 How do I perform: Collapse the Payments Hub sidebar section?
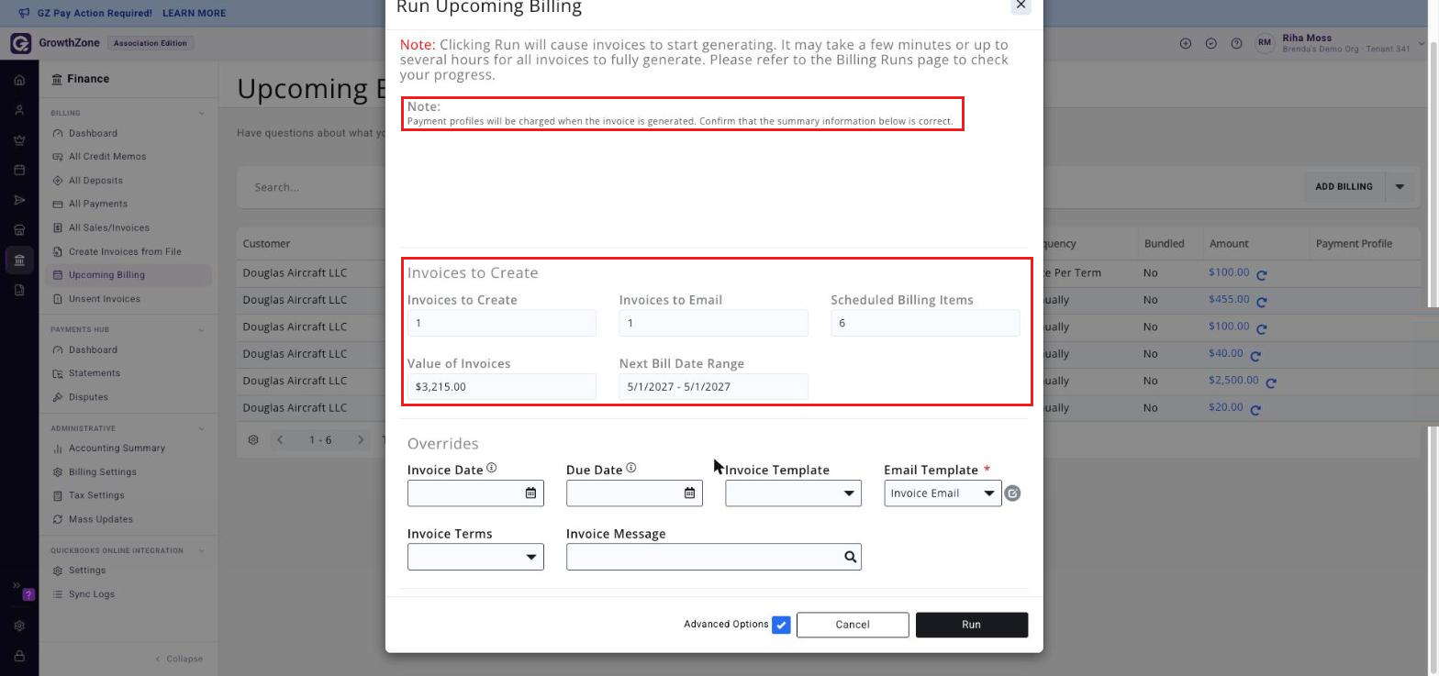coord(202,330)
